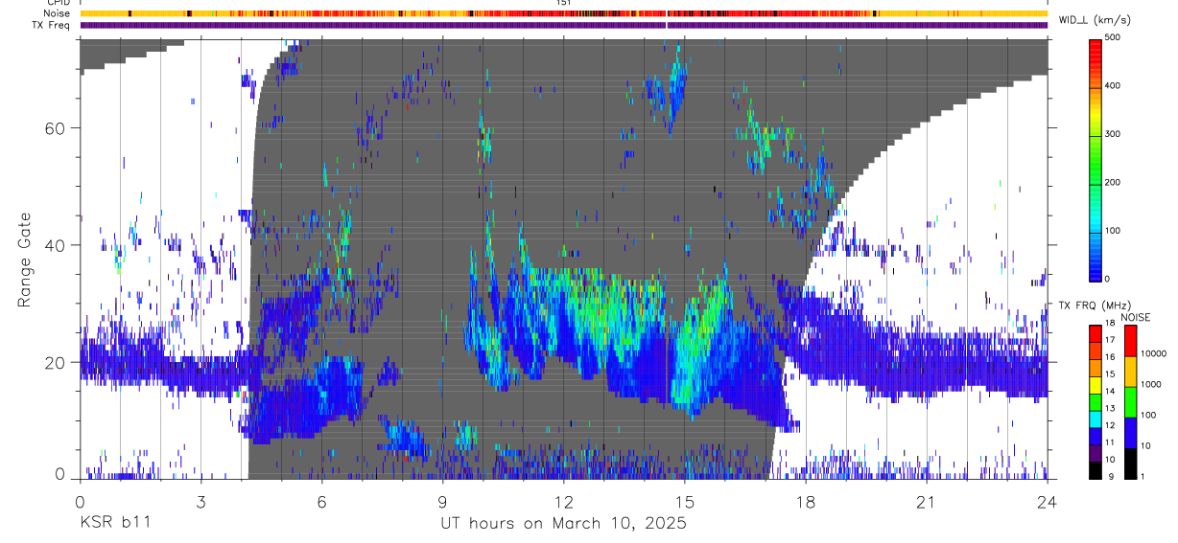Viewport: 1178px width, 543px height.
Task: Click the 200 tick on the width colorbar
Action: tap(1114, 182)
